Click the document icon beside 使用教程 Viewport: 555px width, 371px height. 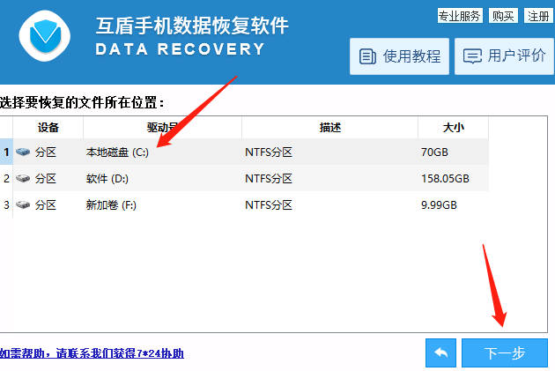click(367, 56)
